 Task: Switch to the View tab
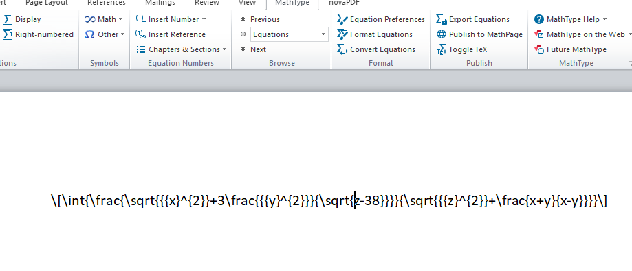point(247,3)
